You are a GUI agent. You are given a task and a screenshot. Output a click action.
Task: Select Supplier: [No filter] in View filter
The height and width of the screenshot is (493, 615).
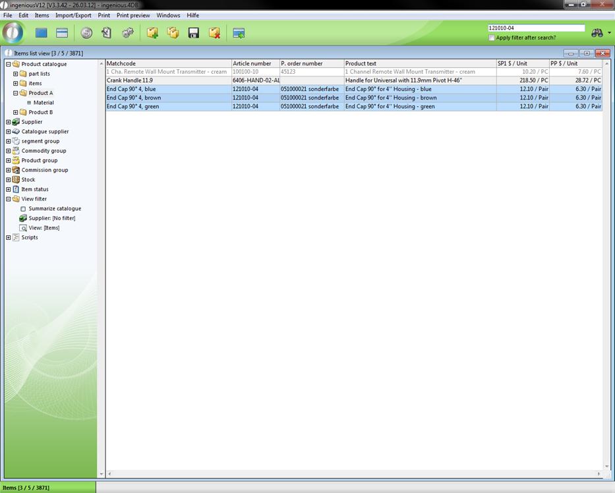point(51,218)
